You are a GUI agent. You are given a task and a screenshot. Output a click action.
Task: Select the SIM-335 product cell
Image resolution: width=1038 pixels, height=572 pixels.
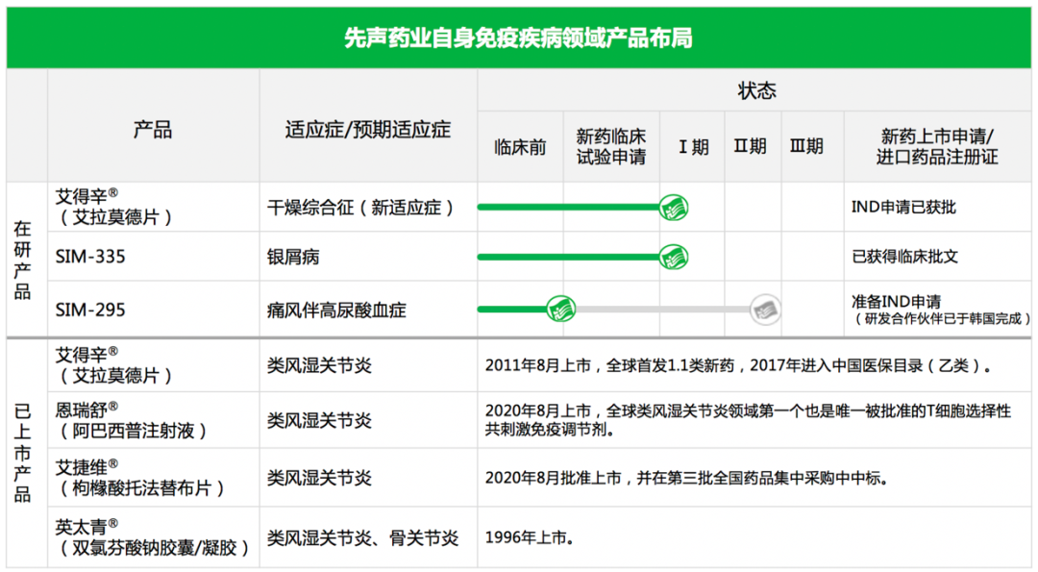coord(90,257)
